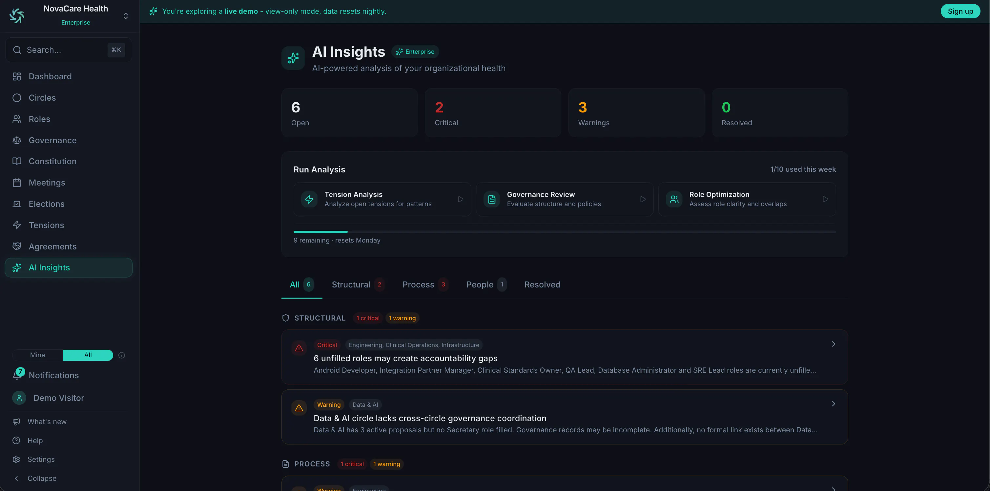Open the organization switcher chevrons
The height and width of the screenshot is (491, 990).
126,16
